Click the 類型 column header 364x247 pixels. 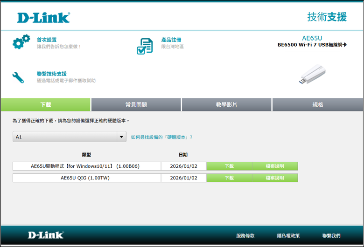[x=86, y=155]
